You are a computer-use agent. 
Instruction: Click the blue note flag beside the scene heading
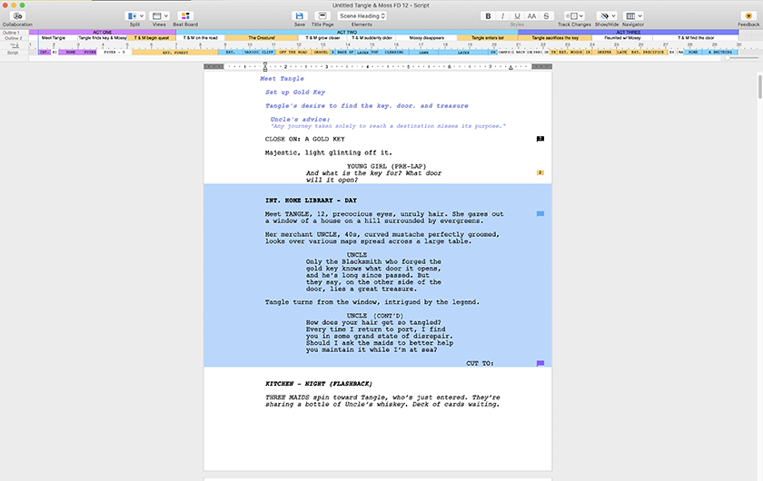pyautogui.click(x=540, y=214)
